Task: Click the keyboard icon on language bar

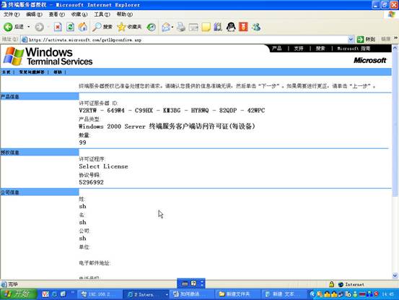Action: [x=185, y=283]
